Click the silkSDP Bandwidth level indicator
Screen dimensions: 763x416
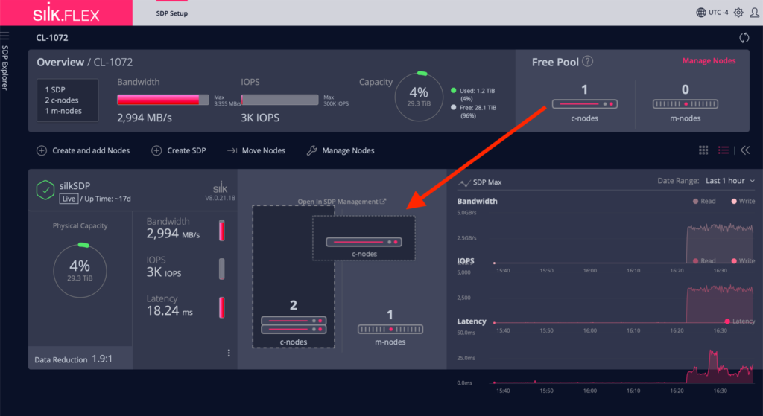(x=222, y=231)
